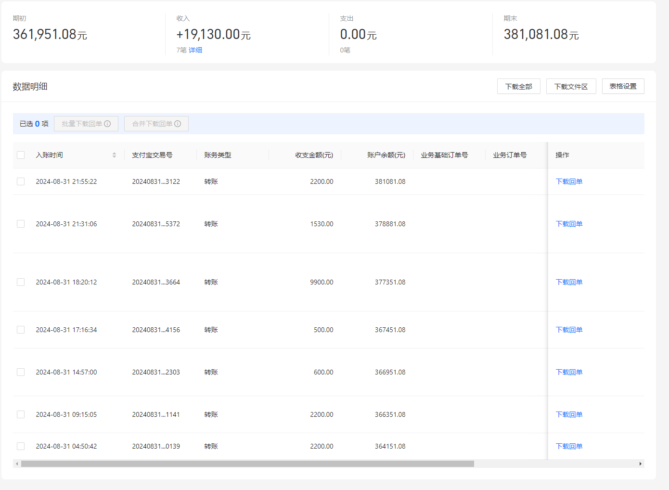Click 下载回单 for the 500.00 row
669x490 pixels.
[569, 330]
